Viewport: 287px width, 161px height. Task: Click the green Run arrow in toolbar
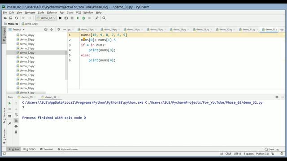pos(78,18)
